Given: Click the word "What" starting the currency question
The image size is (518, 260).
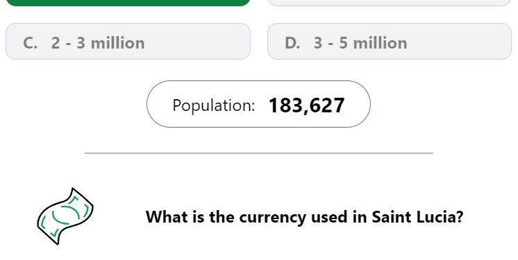Looking at the screenshot, I should [x=165, y=217].
